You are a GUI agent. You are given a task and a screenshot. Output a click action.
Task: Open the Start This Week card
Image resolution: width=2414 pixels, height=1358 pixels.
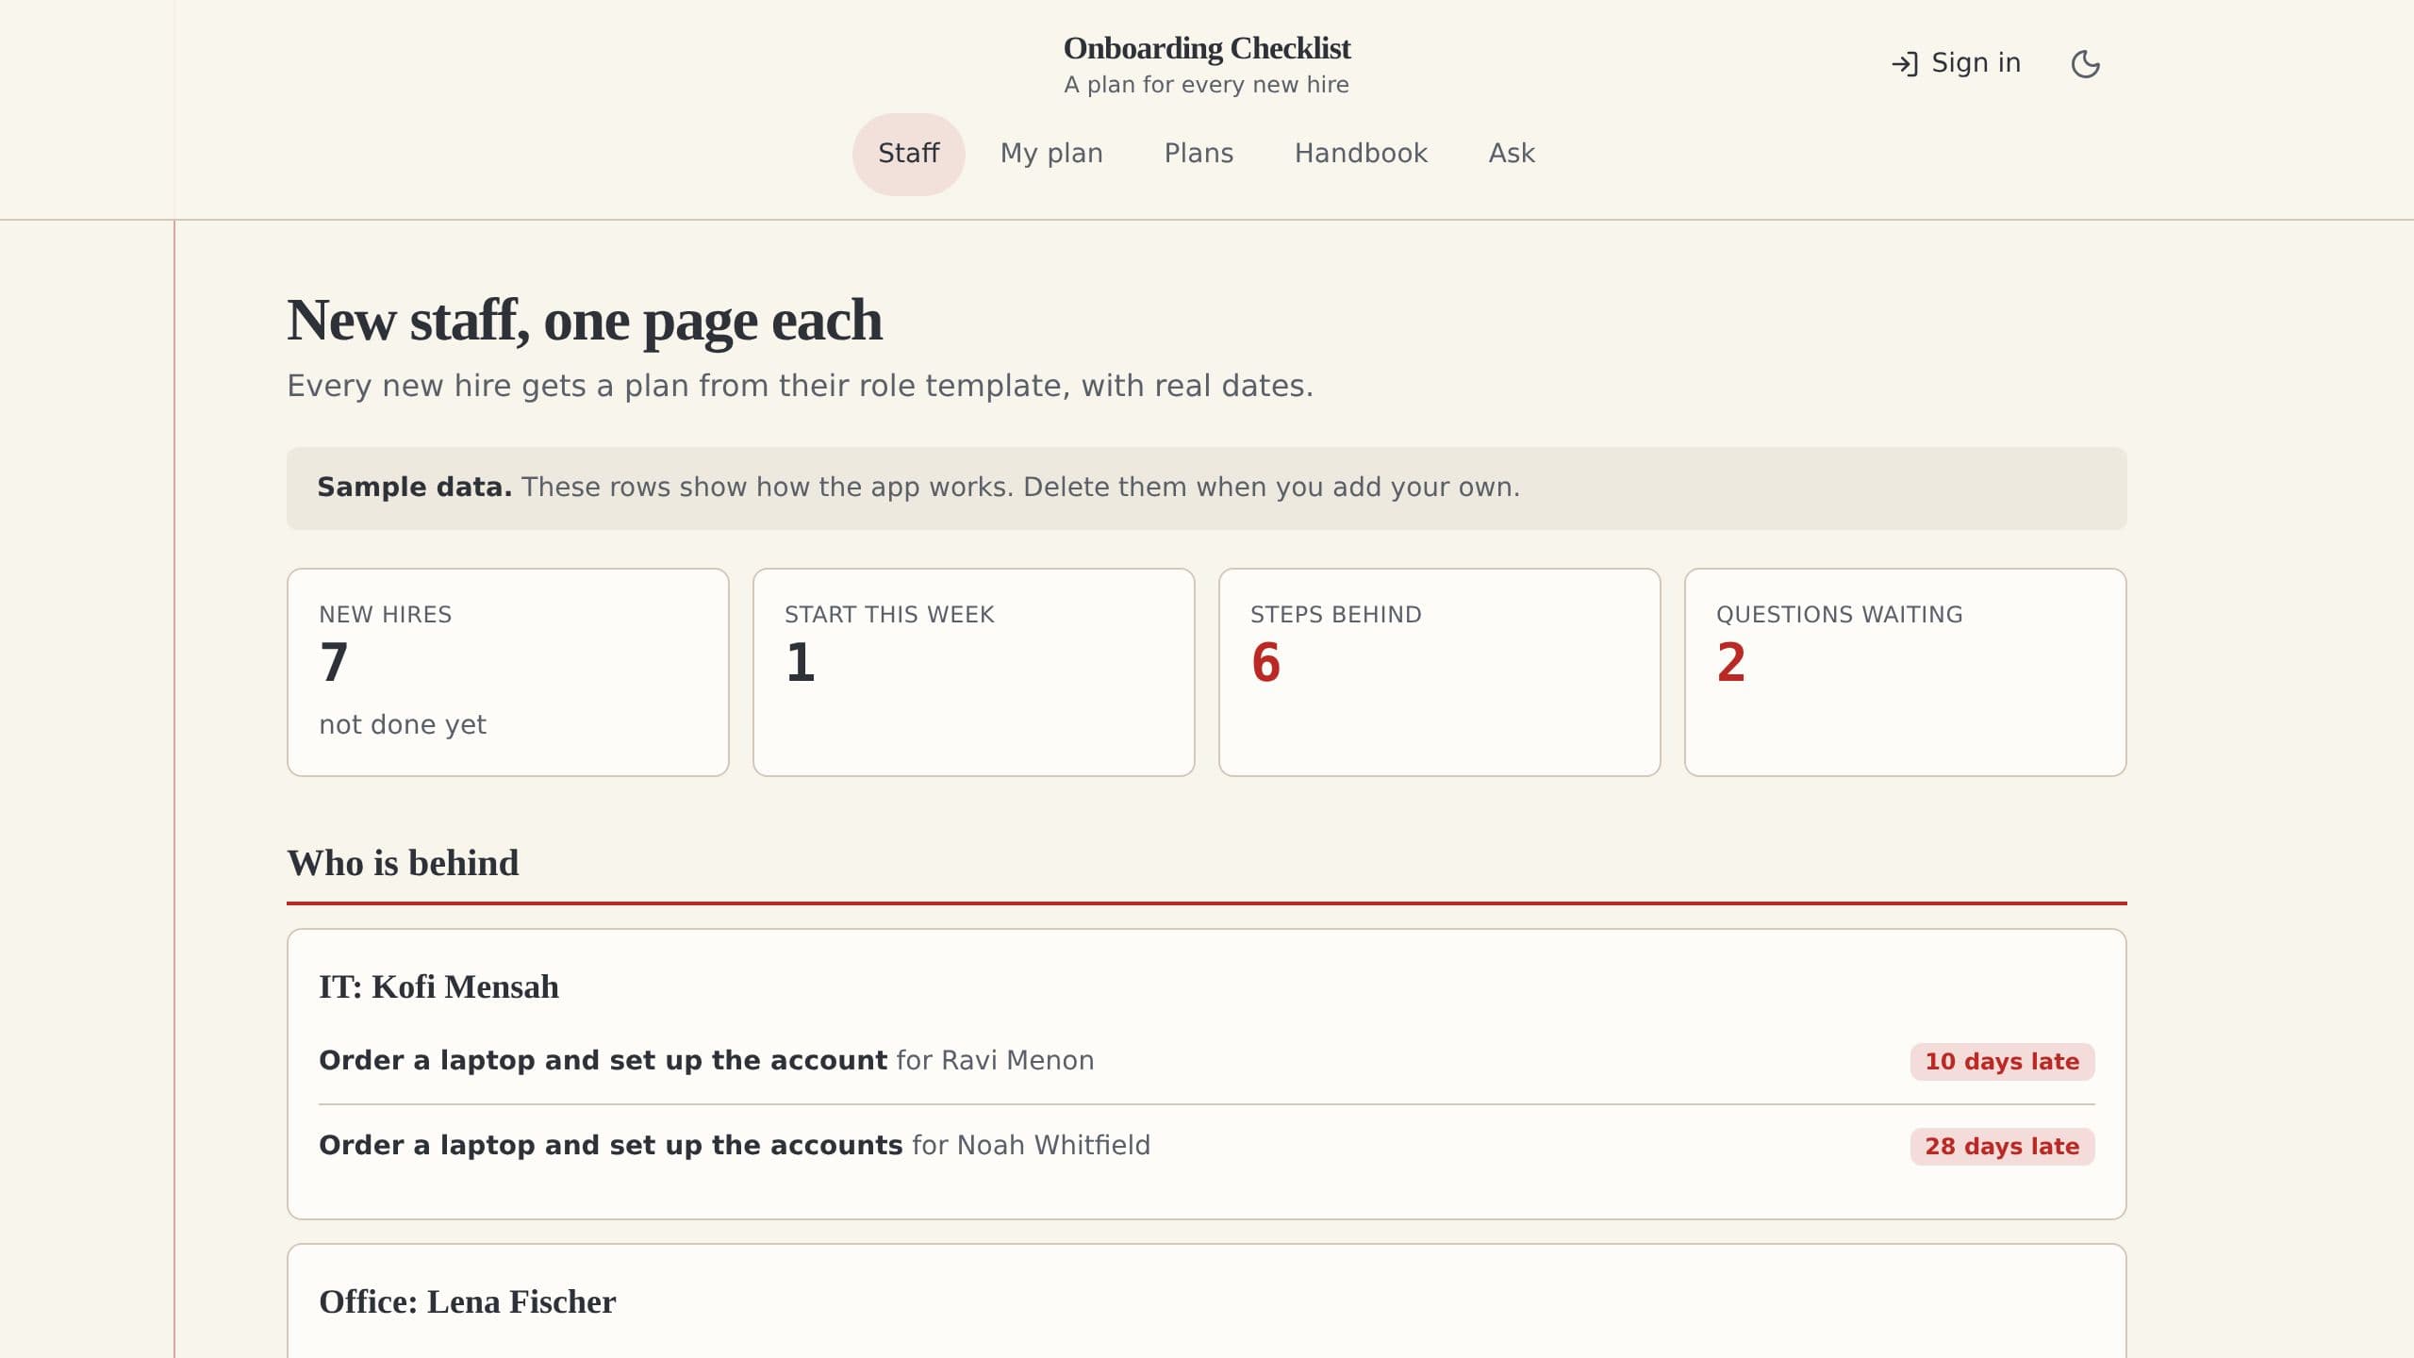pos(974,672)
